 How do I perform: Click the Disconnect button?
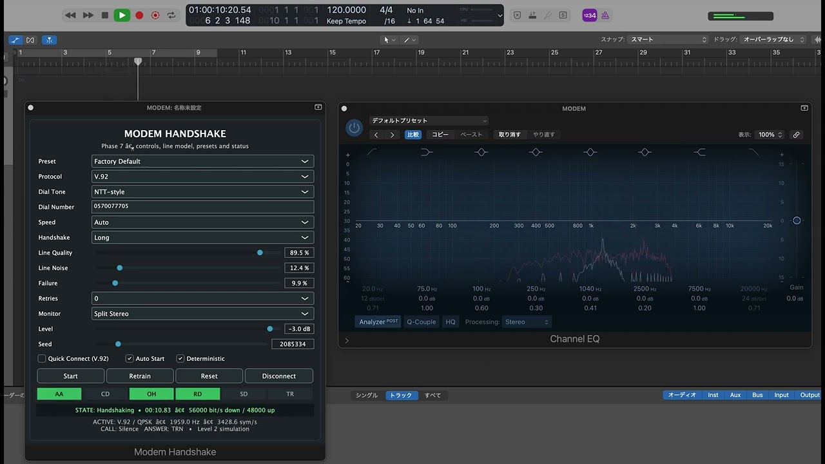279,376
